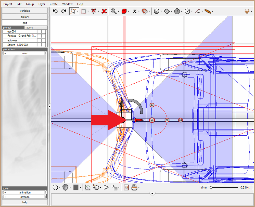The width and height of the screenshot is (255, 207).
Task: Select the orange measuring tape tool
Action: pyautogui.click(x=208, y=11)
